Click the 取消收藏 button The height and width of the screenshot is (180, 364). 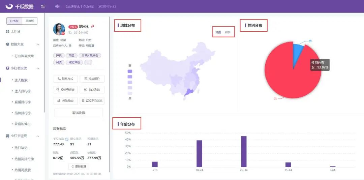coord(79,113)
